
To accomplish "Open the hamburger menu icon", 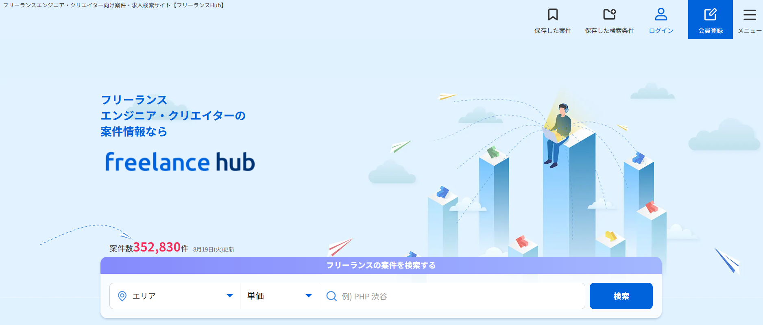I will [x=750, y=15].
